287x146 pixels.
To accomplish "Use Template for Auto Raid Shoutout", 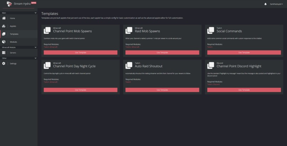I will pos(162,90).
